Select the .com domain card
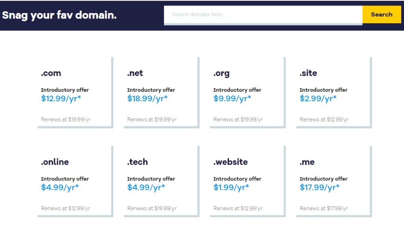404x227 pixels. pos(75,93)
